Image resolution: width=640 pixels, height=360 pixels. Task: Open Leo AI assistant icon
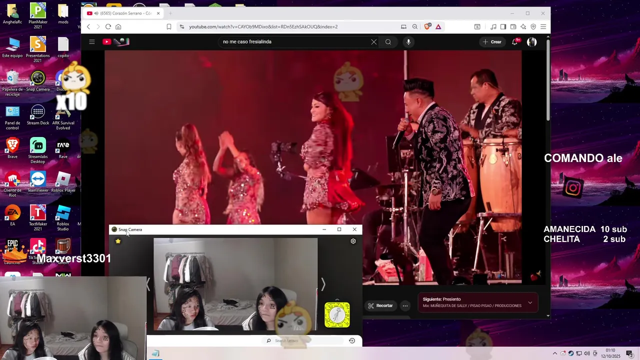(x=523, y=27)
